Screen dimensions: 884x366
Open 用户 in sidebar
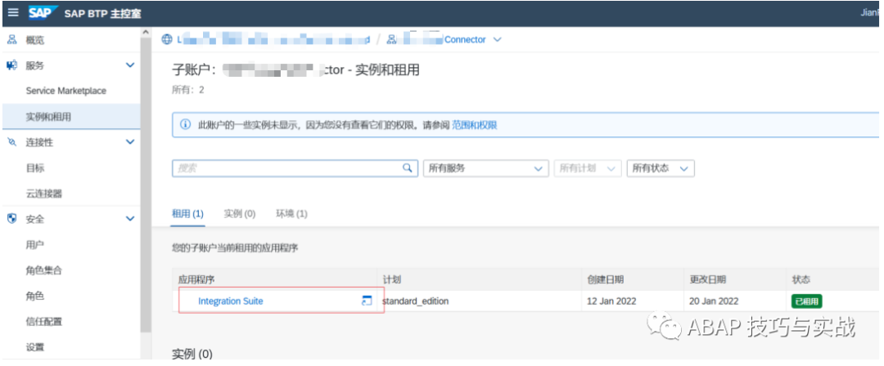tap(35, 244)
